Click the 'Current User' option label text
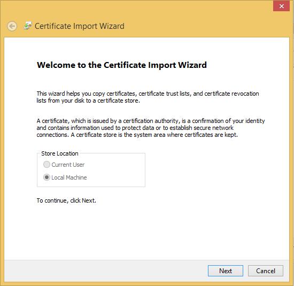 (68, 165)
